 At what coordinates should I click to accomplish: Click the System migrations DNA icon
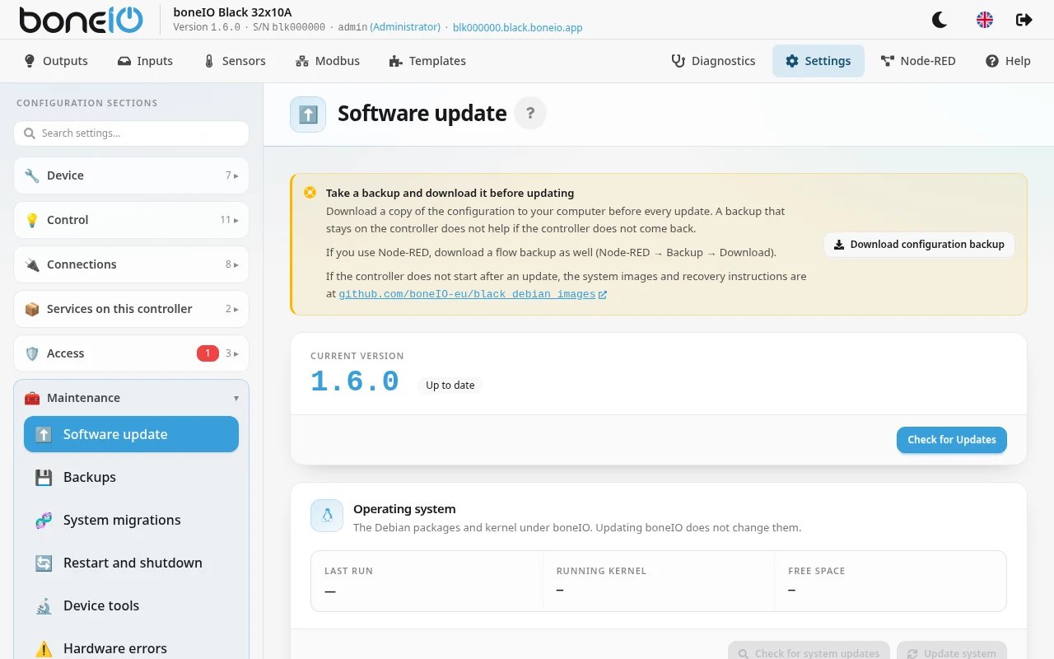[44, 520]
